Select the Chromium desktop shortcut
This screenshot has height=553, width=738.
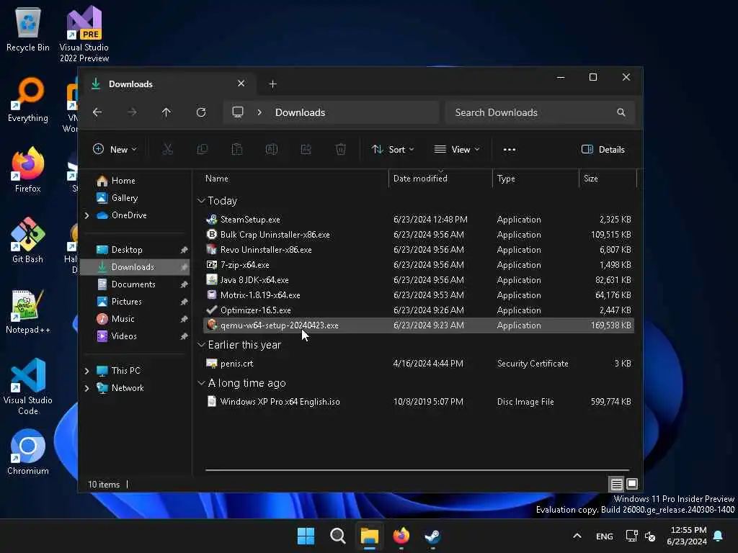coord(28,452)
